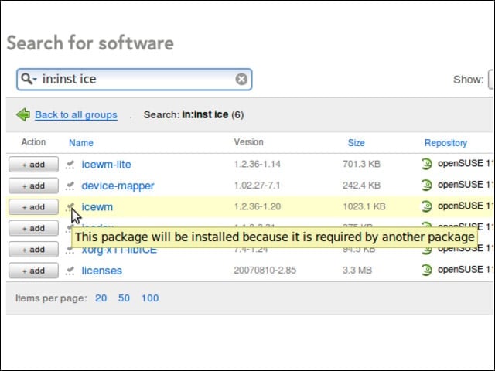Viewport: 495px width, 371px height.
Task: Click version text '20070810-2.85'
Action: (265, 271)
